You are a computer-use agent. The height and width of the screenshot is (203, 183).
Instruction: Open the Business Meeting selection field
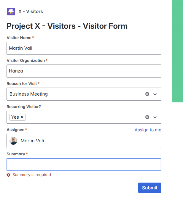click(84, 94)
